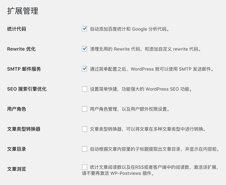Uncheck the 统计代码 checkbox
226x185 pixels.
(85, 29)
